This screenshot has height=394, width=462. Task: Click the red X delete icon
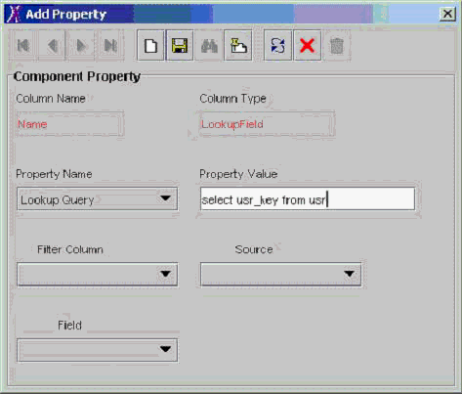(308, 45)
